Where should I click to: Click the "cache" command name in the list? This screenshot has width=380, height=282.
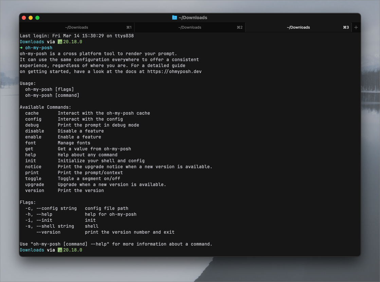[x=32, y=113]
